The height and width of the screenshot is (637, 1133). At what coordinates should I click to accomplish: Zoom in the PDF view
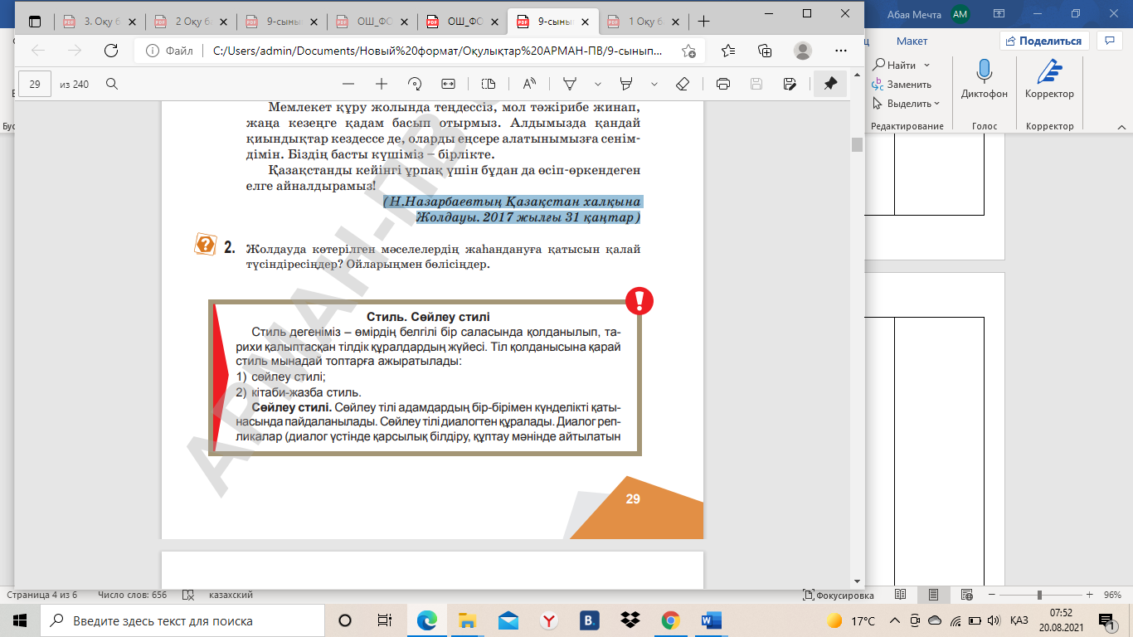coord(382,84)
